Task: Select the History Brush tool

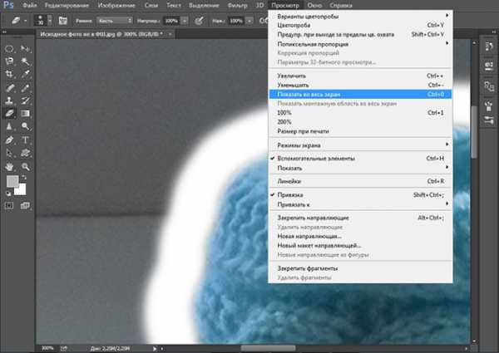Action: pyautogui.click(x=26, y=101)
